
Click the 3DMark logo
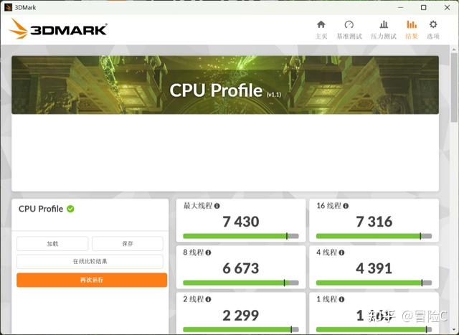(58, 29)
